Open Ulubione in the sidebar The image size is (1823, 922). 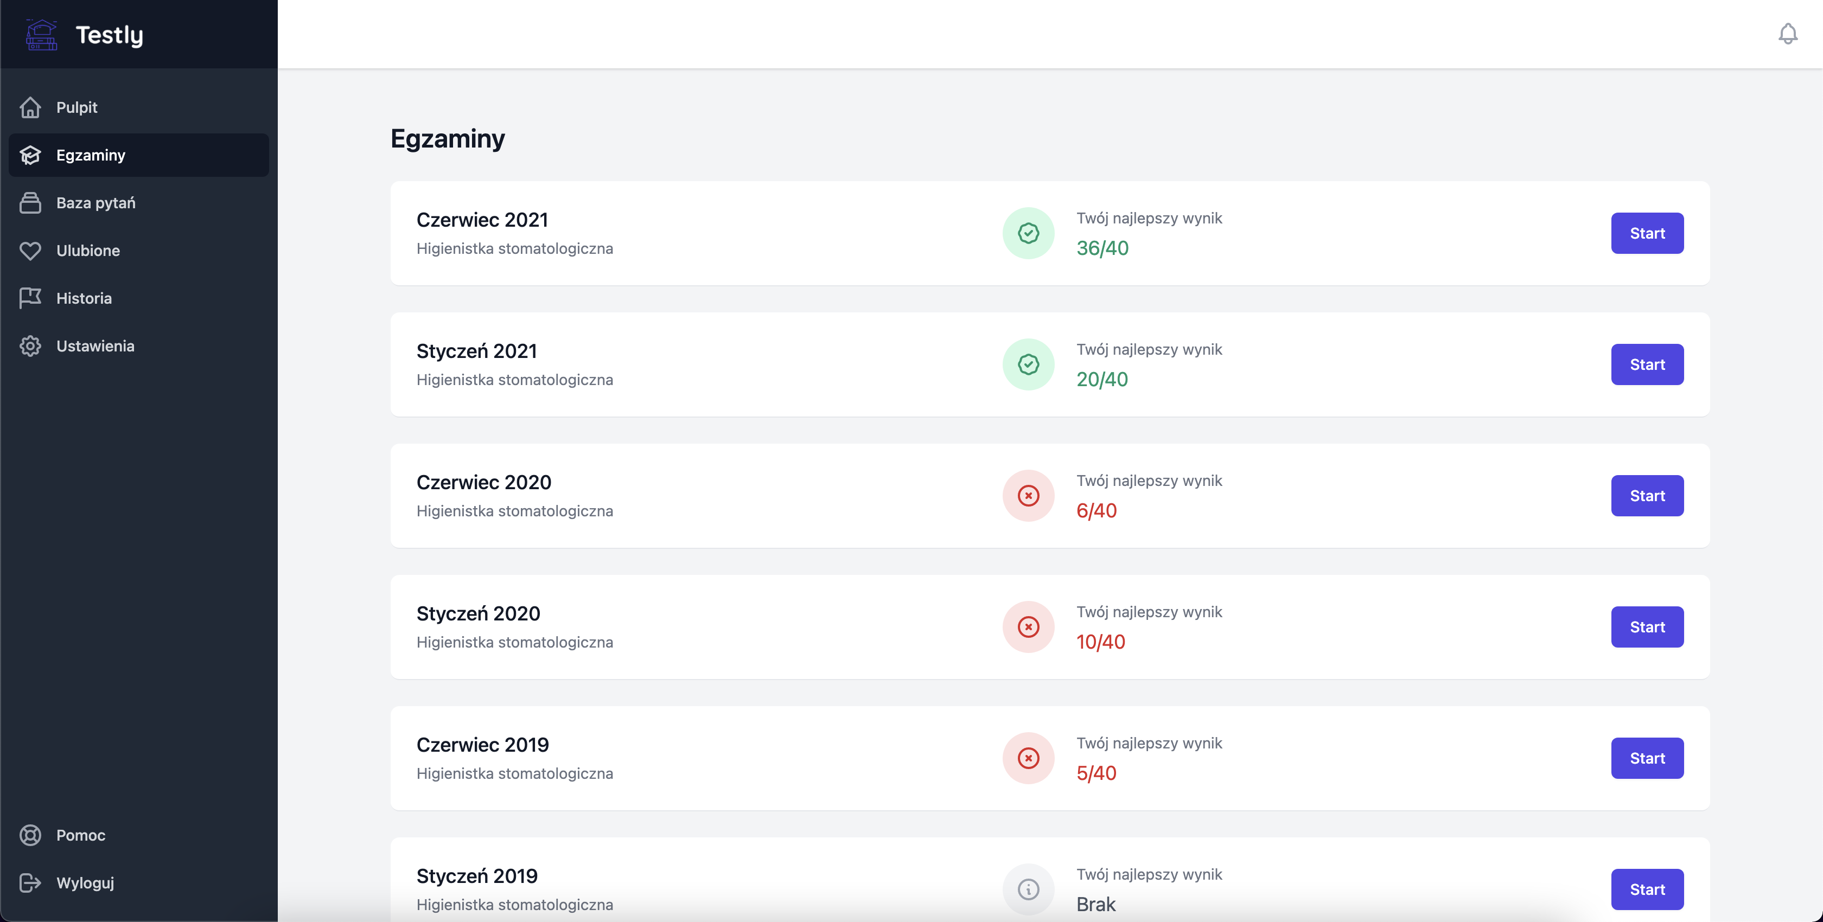point(139,251)
